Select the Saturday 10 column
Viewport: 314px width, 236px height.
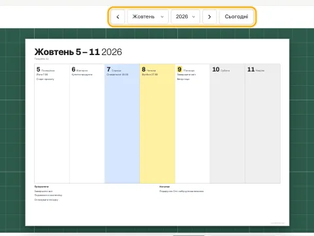tap(227, 123)
